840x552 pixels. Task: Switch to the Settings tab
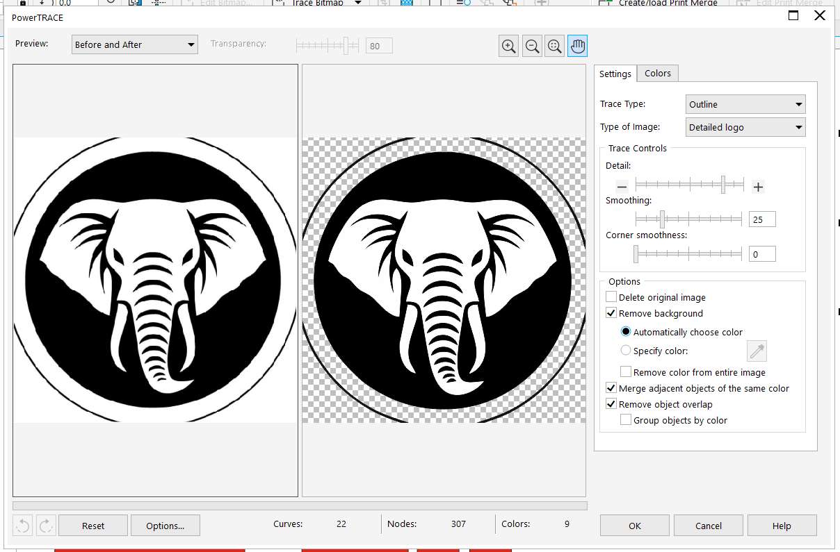pyautogui.click(x=615, y=74)
